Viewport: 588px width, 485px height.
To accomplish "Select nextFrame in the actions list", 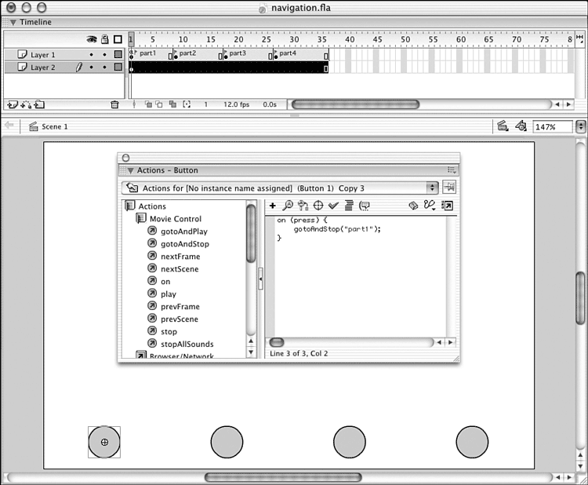I will (x=180, y=257).
